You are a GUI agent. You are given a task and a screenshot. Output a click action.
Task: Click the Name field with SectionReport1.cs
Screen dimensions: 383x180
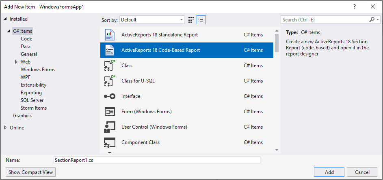157,160
